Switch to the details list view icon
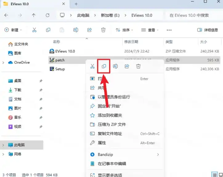This screenshot has height=177, width=223. coord(215,175)
